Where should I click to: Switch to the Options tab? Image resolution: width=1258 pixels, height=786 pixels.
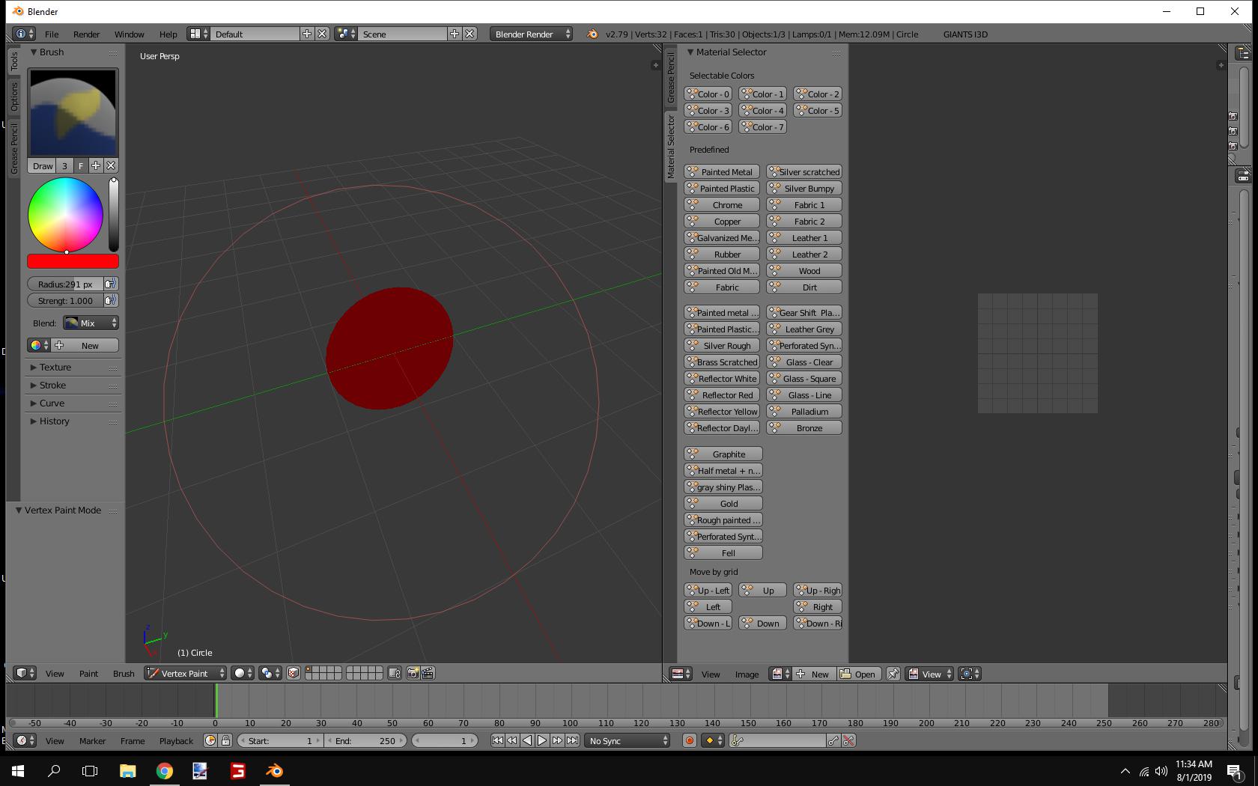pos(13,97)
